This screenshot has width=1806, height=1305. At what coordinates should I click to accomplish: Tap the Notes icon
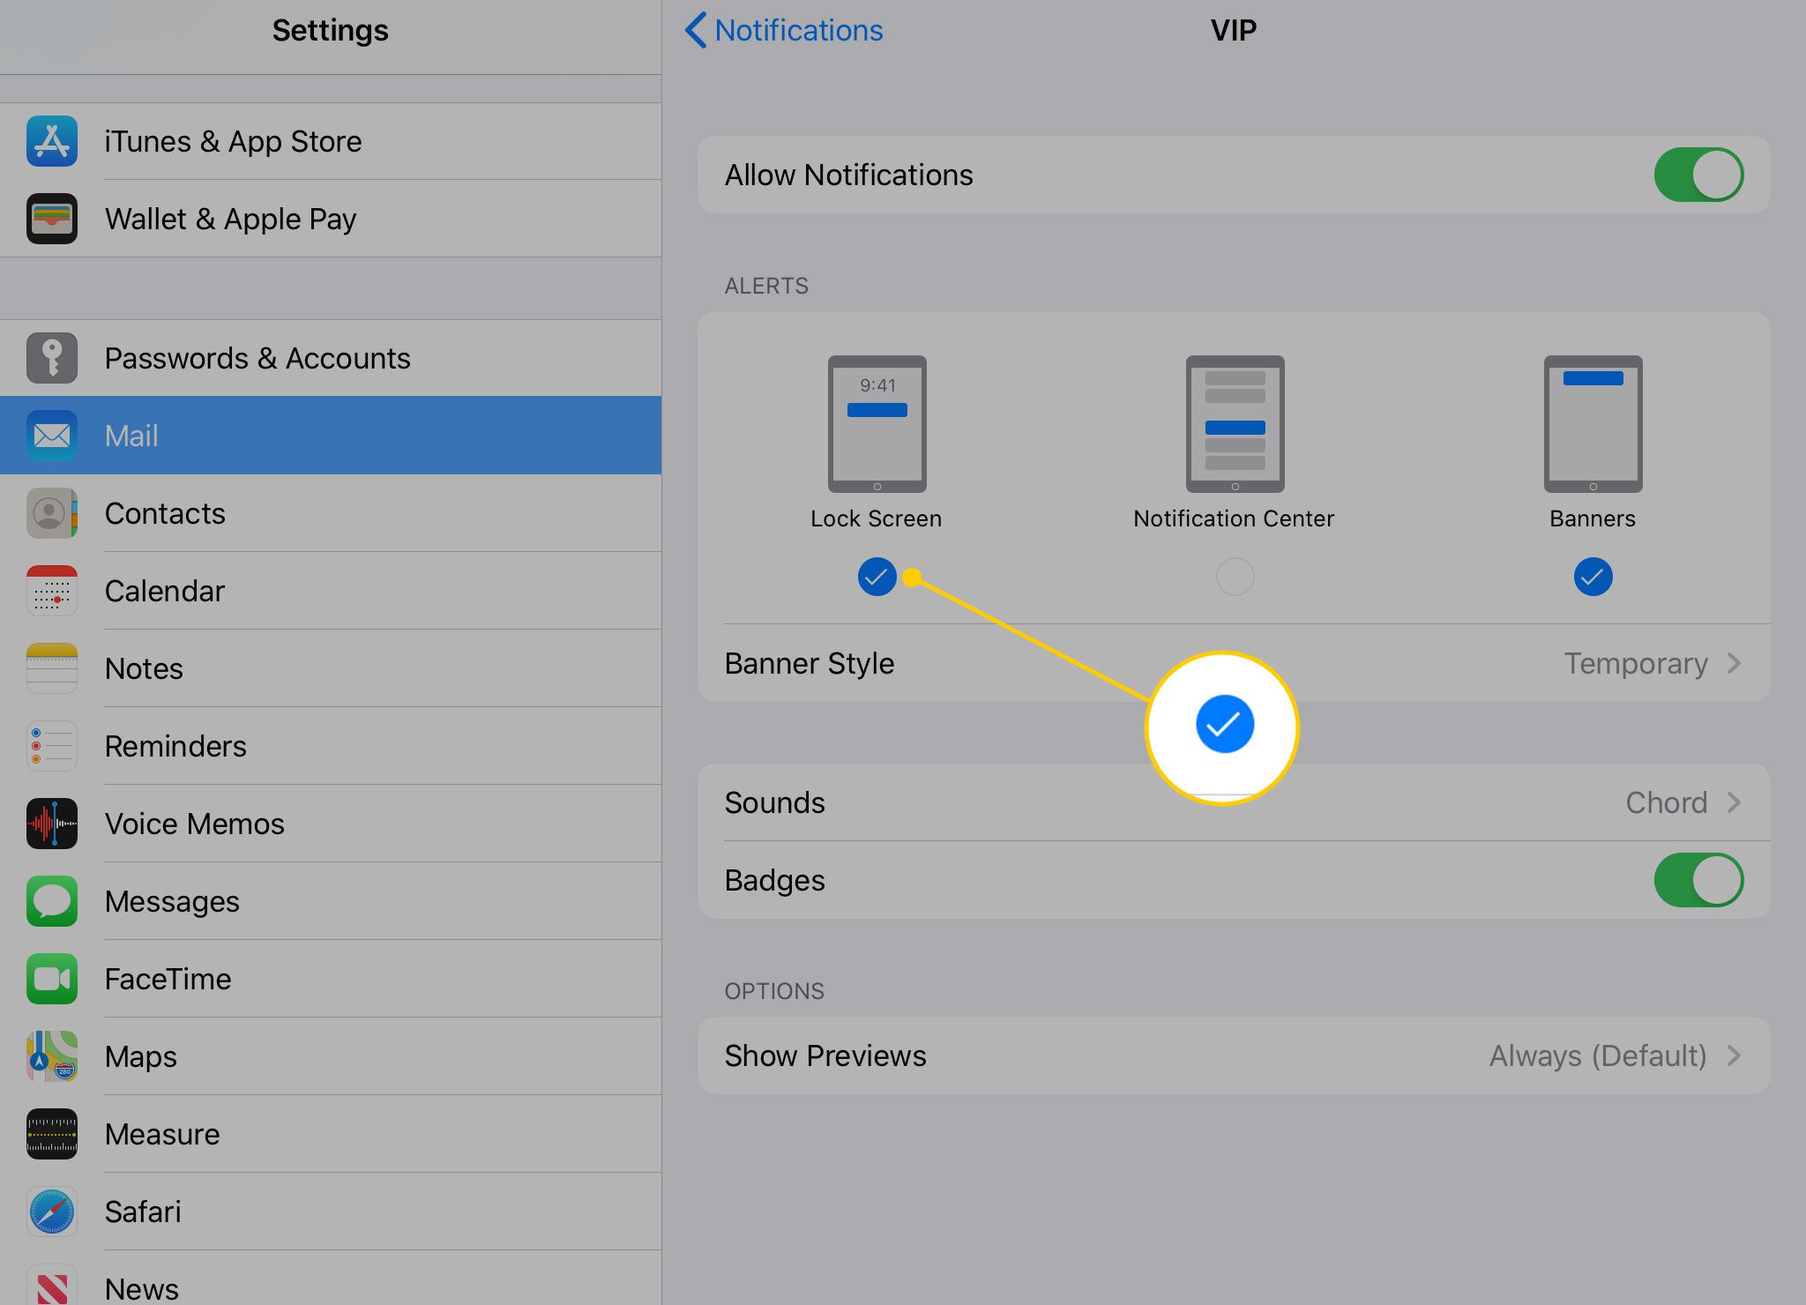tap(52, 668)
